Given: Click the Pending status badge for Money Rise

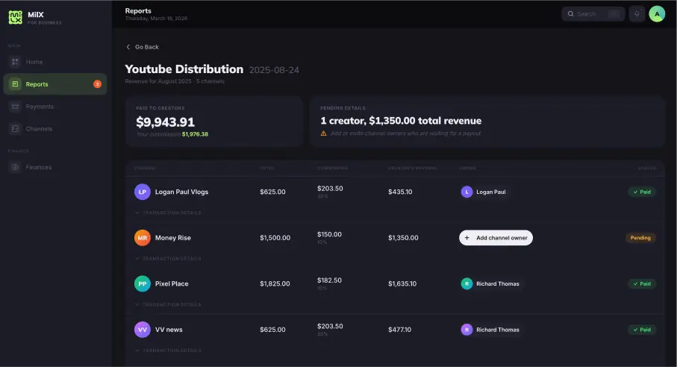Looking at the screenshot, I should (640, 238).
